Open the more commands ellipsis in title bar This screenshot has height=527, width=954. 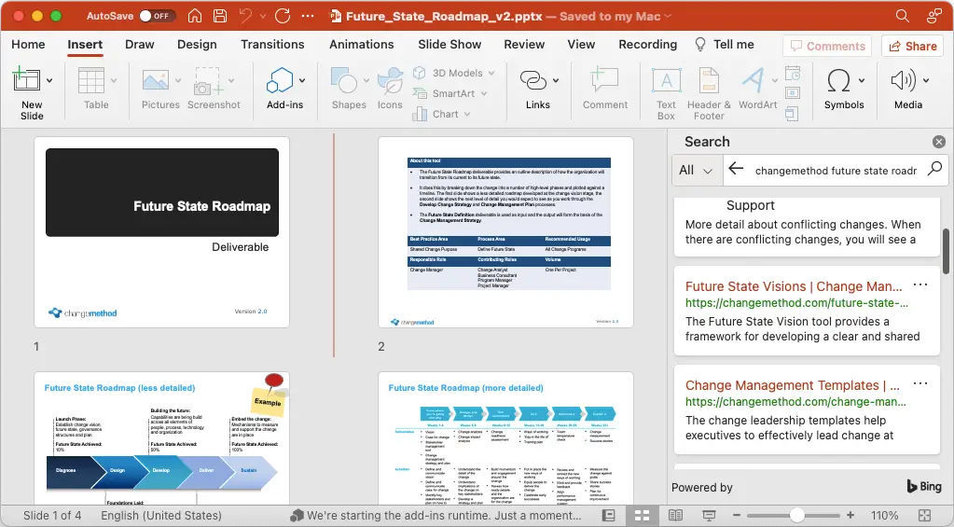(308, 16)
